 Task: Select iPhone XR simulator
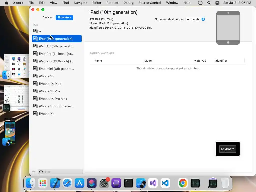[x=57, y=114]
